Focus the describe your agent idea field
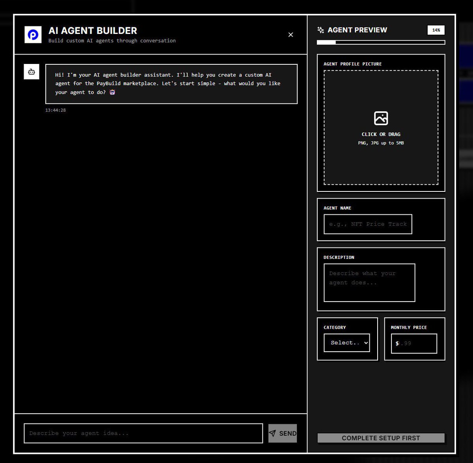 coord(143,433)
